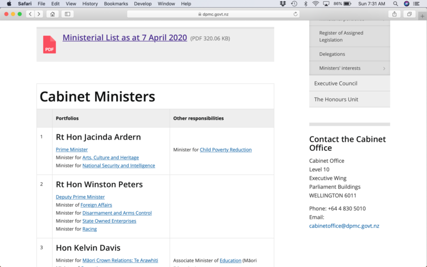This screenshot has width=427, height=267.
Task: Follow the Deputy Prime Minister link
Action: tap(80, 197)
